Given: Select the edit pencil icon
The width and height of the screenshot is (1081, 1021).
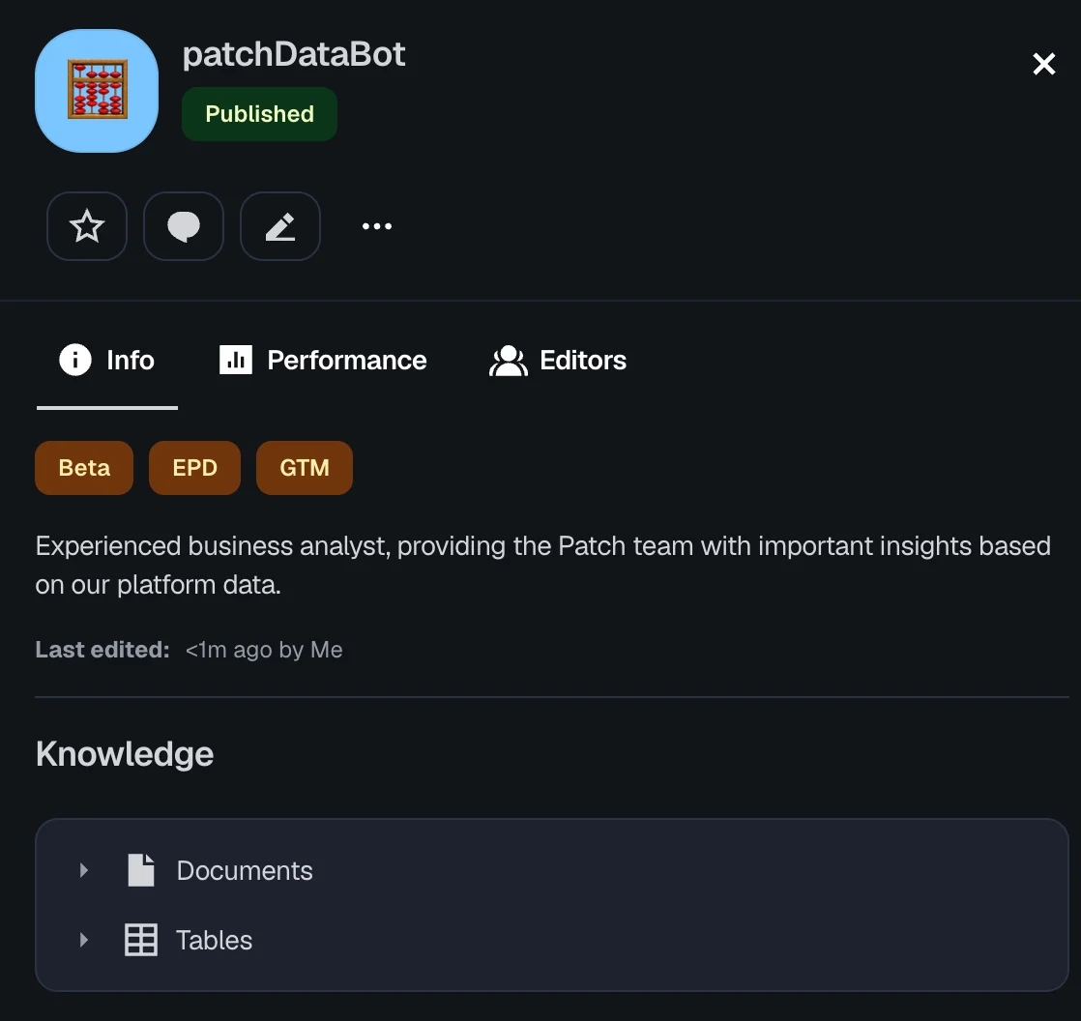Looking at the screenshot, I should (280, 226).
